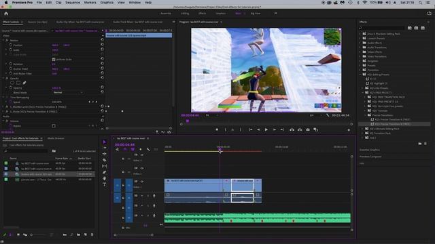Click the Quick Export share icon
435x244 pixels.
[x=429, y=14]
